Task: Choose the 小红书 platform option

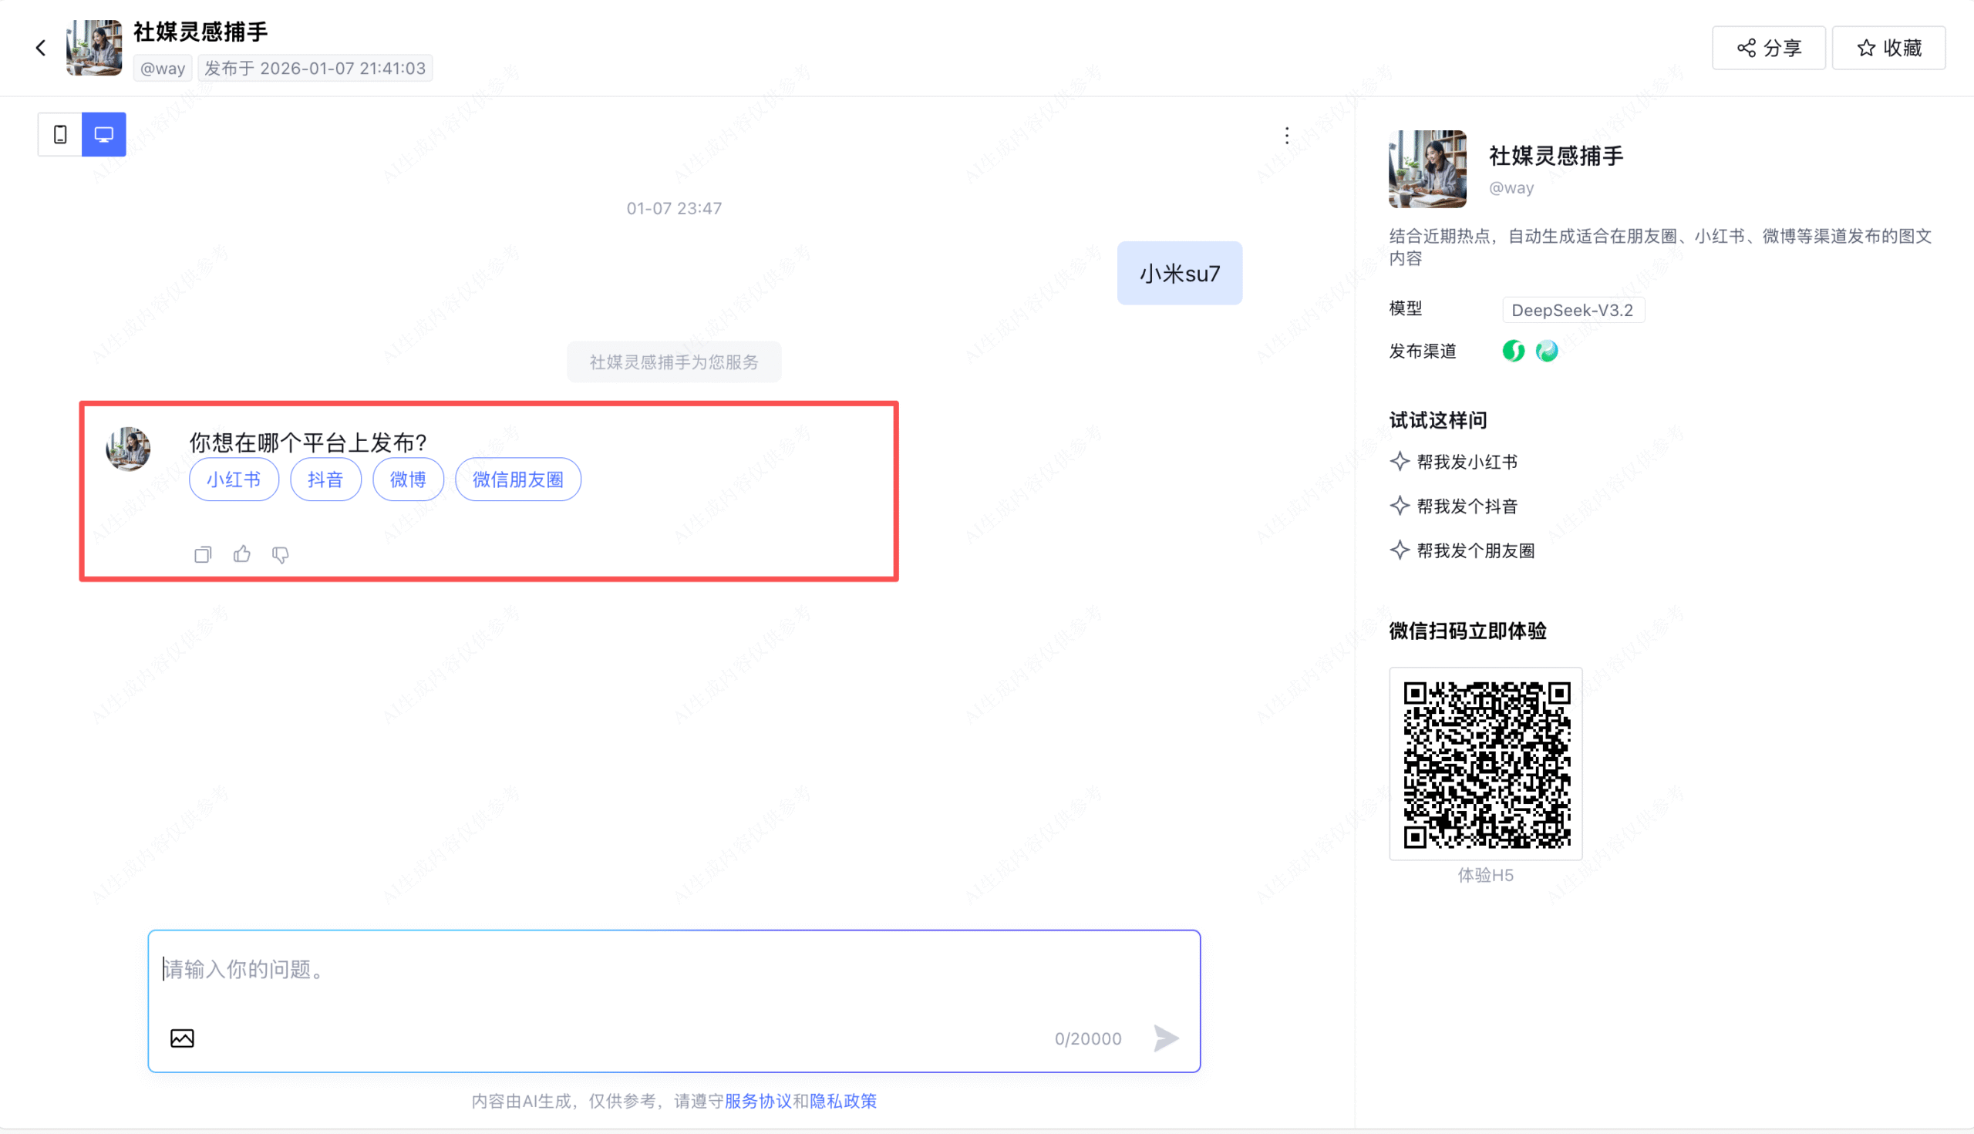Action: [234, 480]
